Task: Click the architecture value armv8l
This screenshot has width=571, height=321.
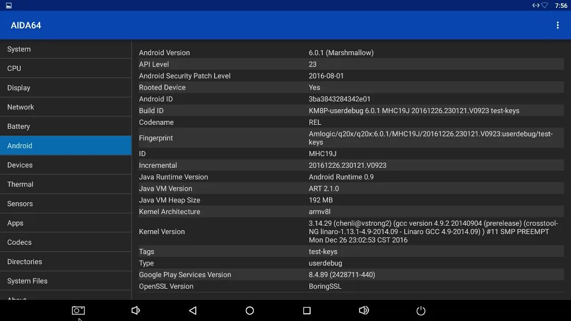Action: click(320, 212)
